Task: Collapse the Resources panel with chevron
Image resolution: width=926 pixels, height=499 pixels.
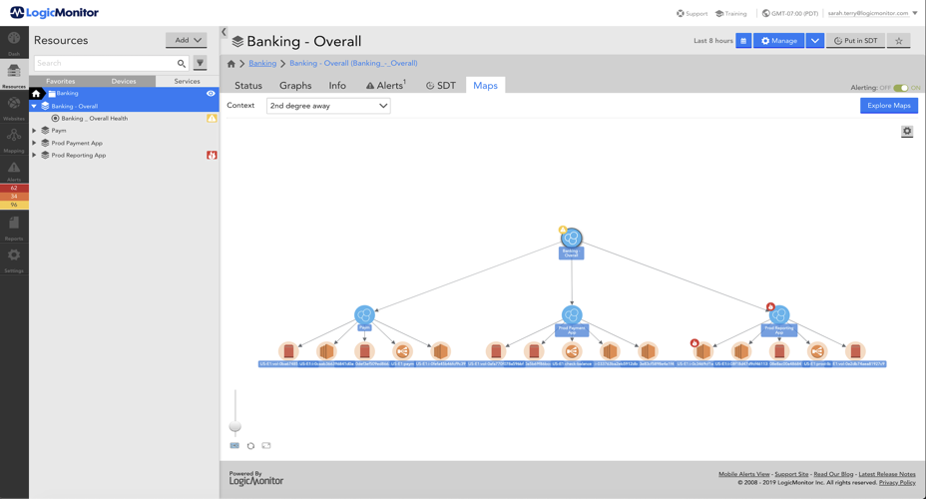Action: coord(224,33)
